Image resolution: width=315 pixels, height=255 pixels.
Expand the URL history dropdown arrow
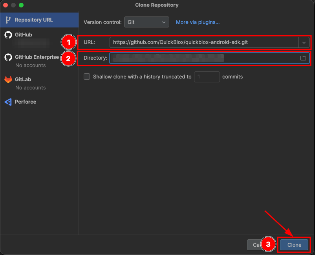click(x=304, y=42)
